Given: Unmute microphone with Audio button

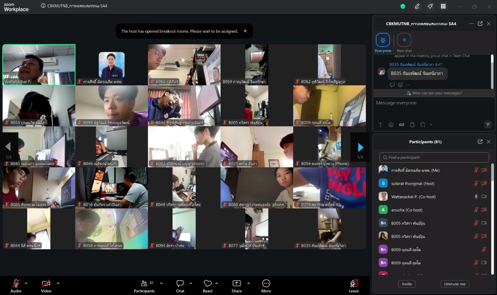Looking at the screenshot, I should (16, 284).
